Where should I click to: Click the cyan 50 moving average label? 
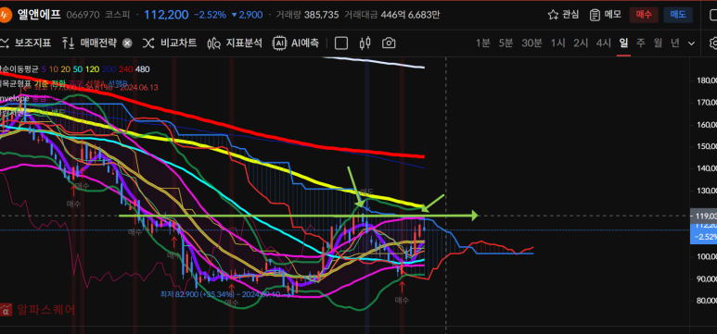(x=78, y=69)
